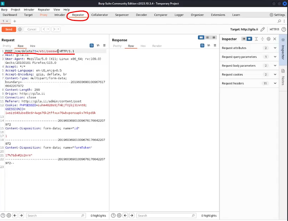Toggle Response message wrap/format icon
Viewport: 288px width, 221px height.
coord(202,45)
